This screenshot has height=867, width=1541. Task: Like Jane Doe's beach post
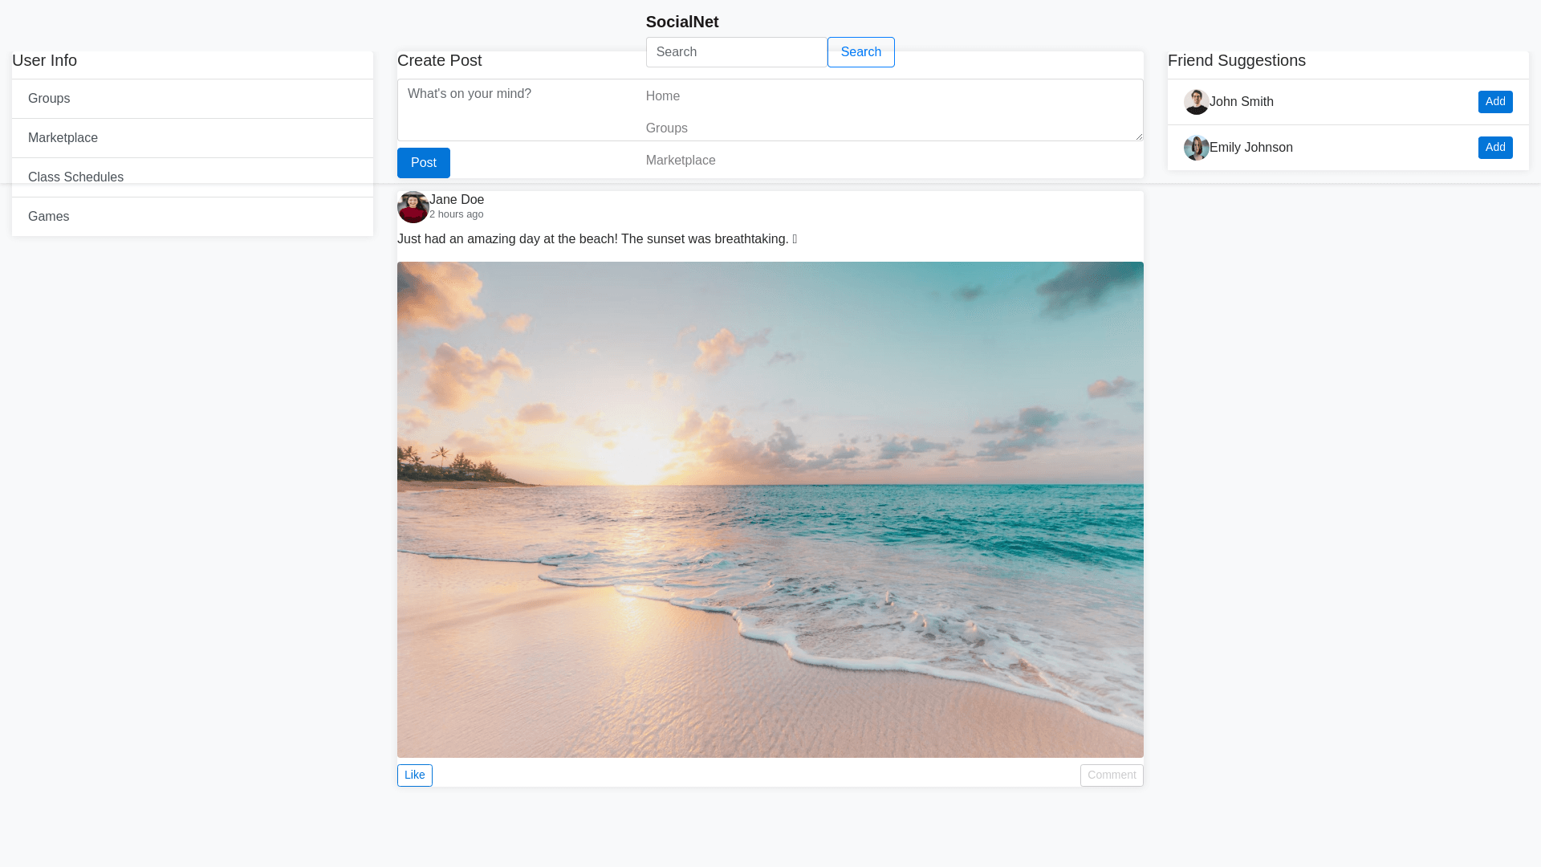(414, 775)
